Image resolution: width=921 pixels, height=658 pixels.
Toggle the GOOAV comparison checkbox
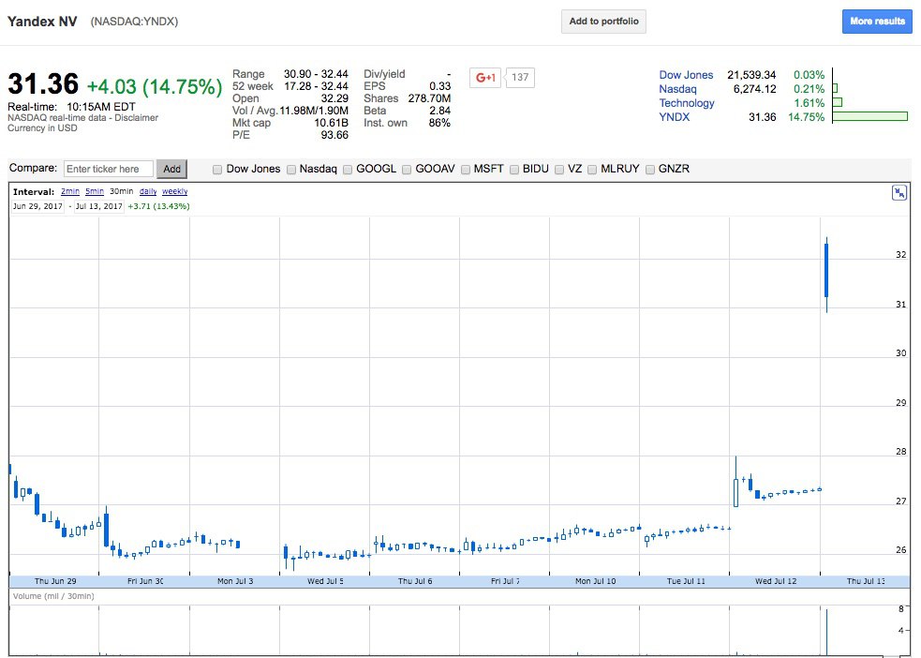coord(407,170)
